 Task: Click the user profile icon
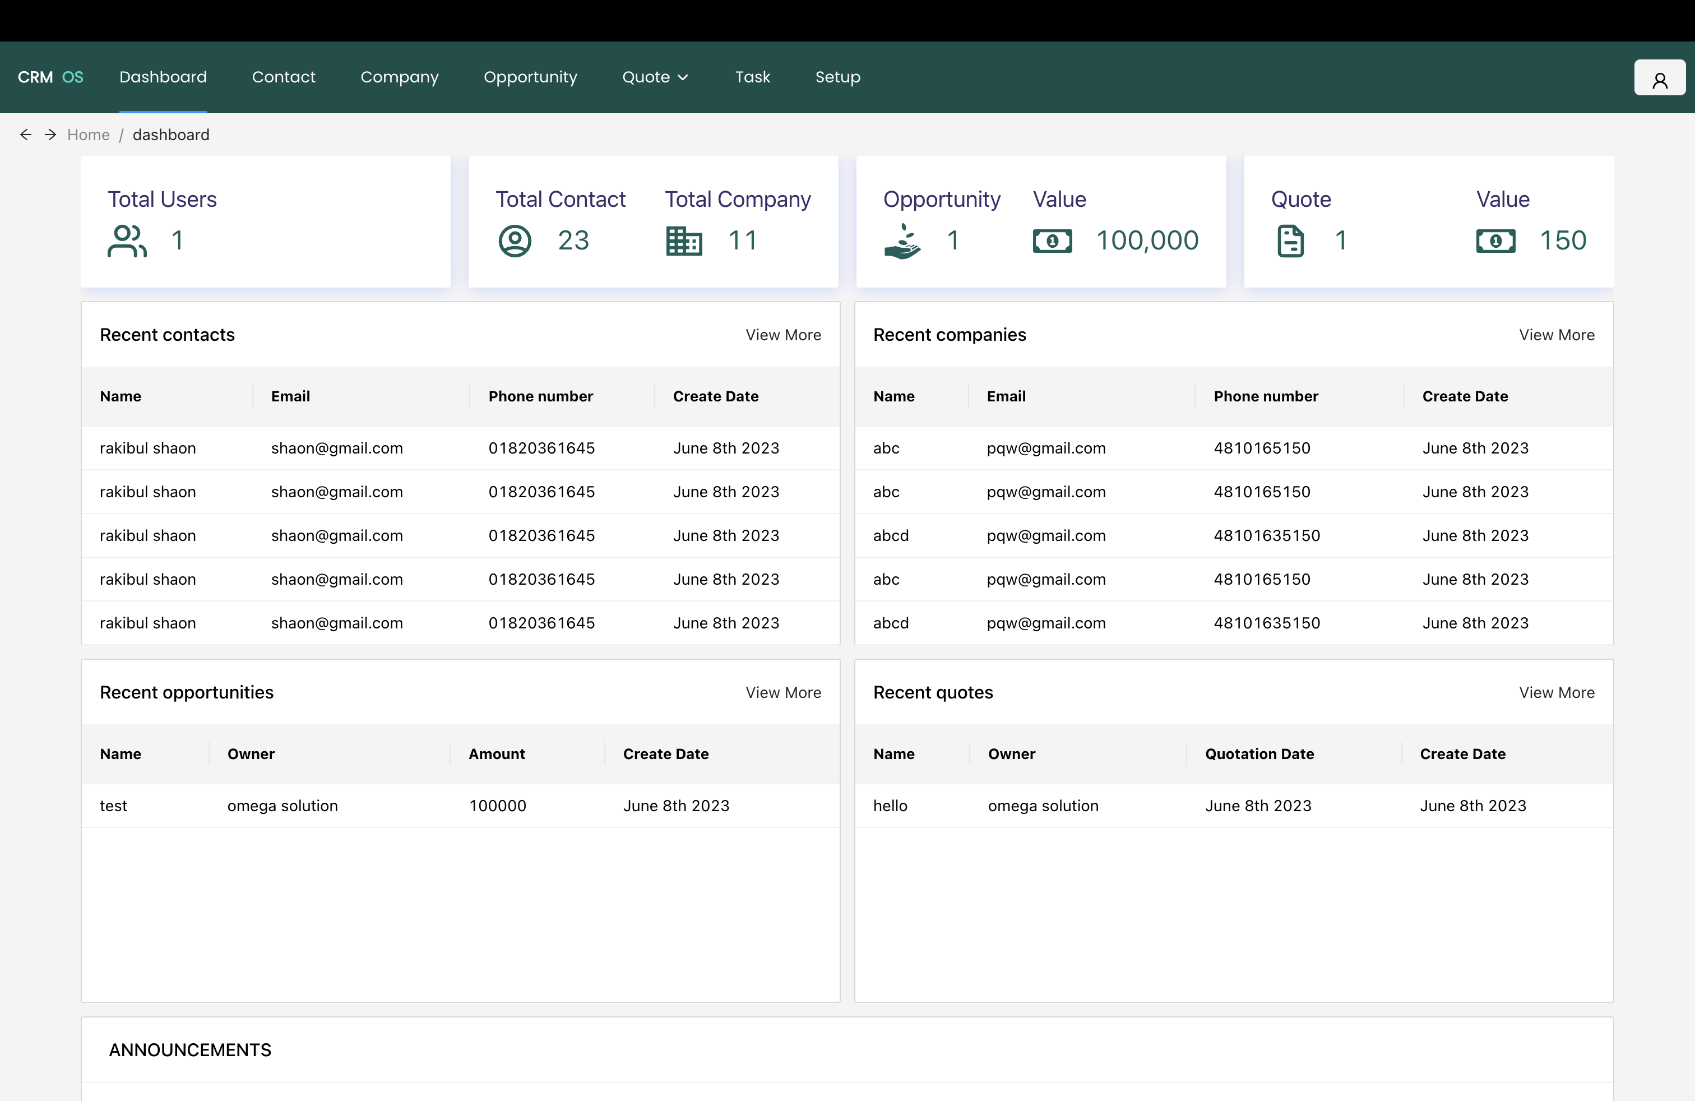(x=1659, y=77)
